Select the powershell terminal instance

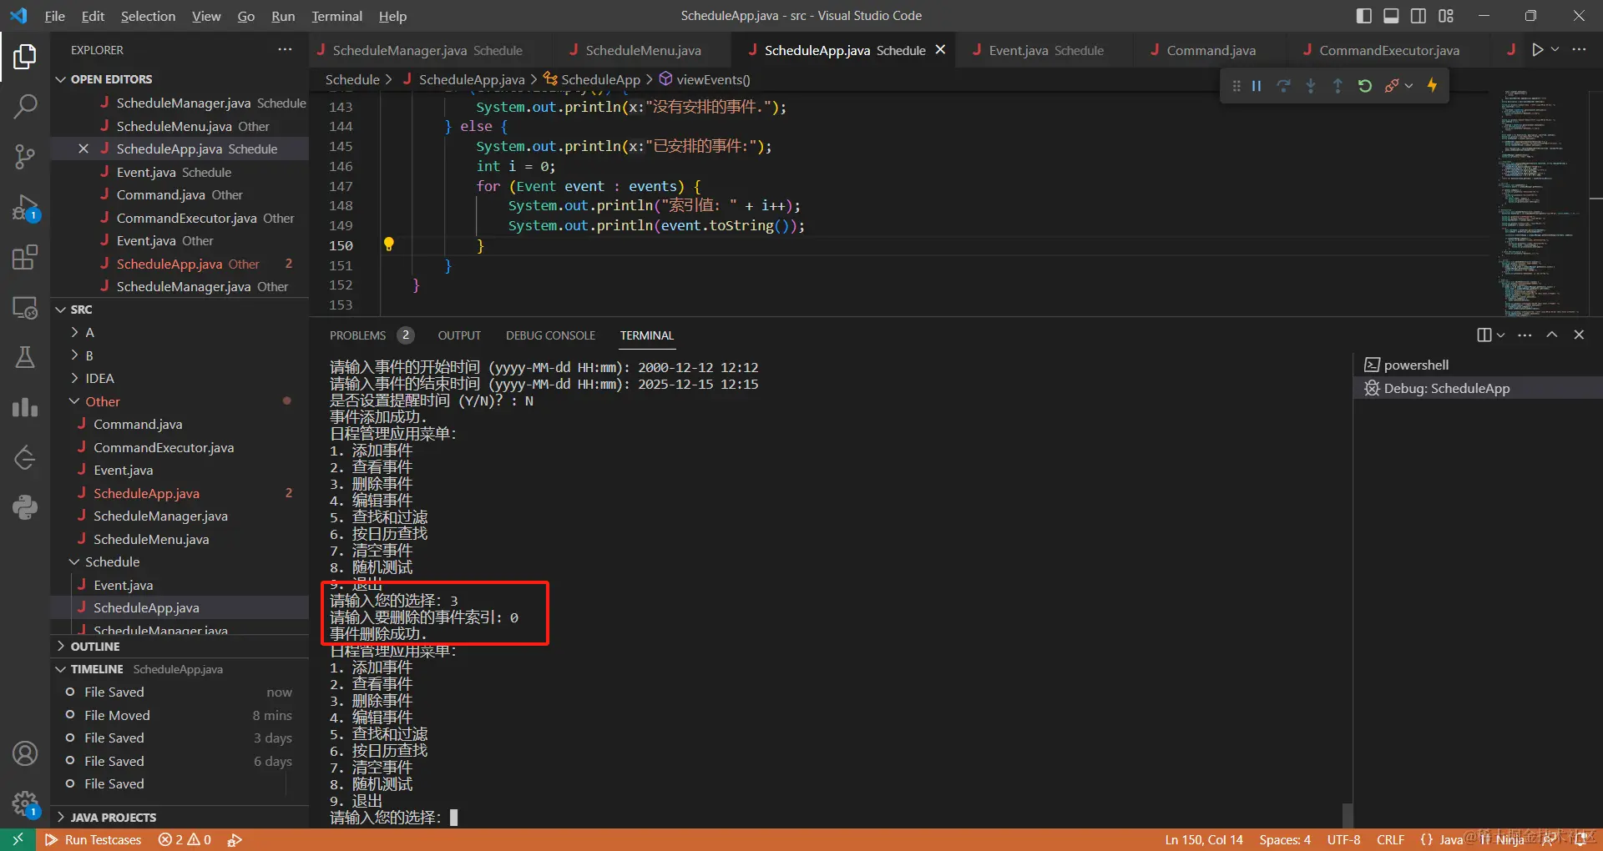[x=1476, y=365]
